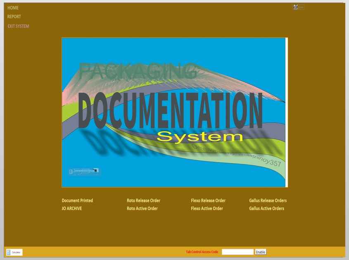349x260 pixels.
Task: Open the HOME menu
Action: [13, 8]
